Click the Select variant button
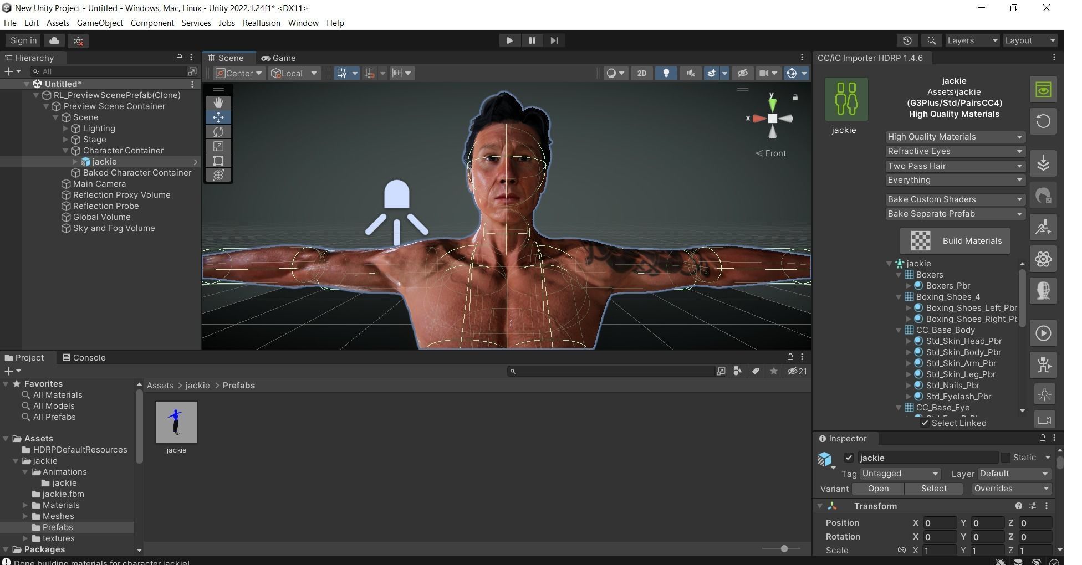1082x565 pixels. pos(934,489)
